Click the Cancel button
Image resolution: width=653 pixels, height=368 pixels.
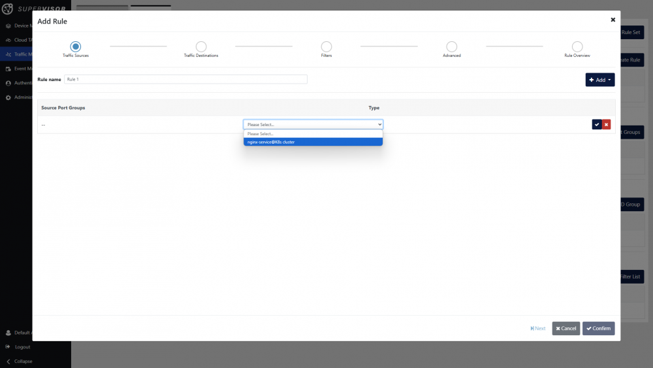pos(565,328)
